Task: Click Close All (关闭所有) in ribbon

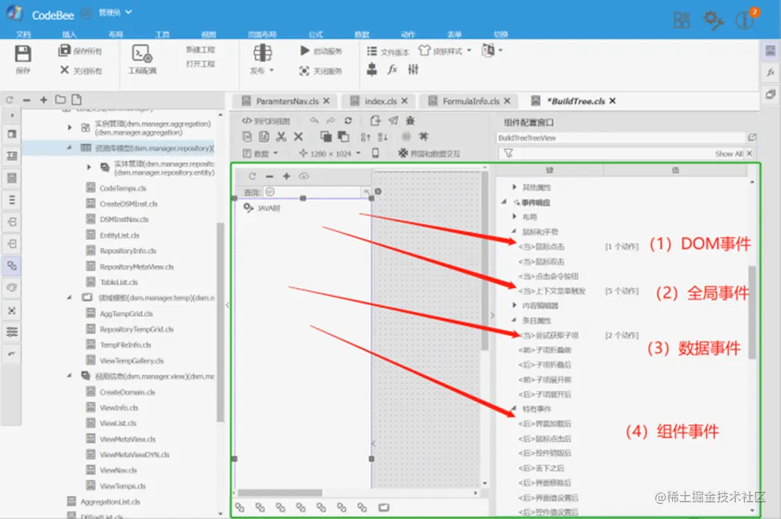Action: (x=81, y=70)
